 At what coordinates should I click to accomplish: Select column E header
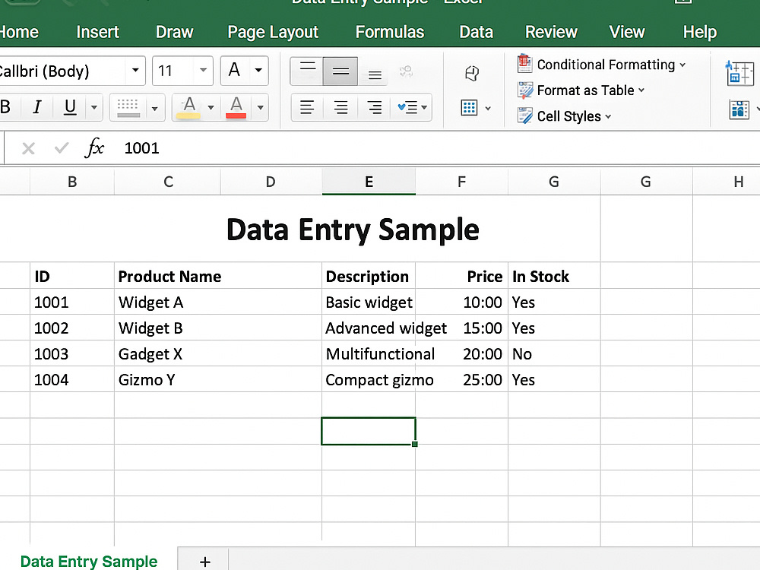coord(369,182)
